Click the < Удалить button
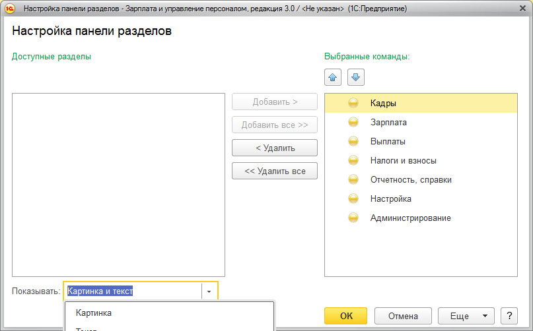Viewport: 533px width, 331px height. pos(275,148)
